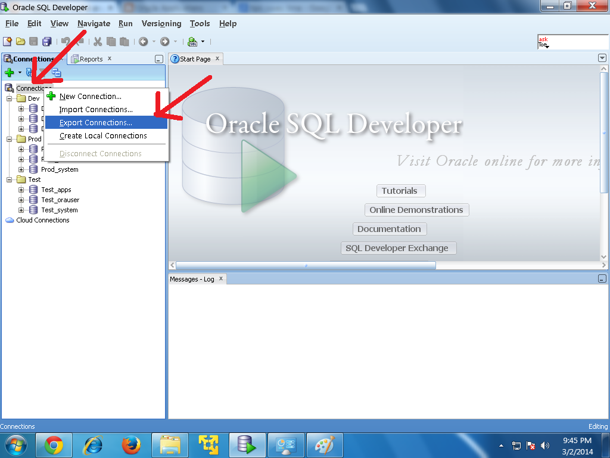Switch to the Reports tab
This screenshot has height=458, width=610.
(x=91, y=59)
